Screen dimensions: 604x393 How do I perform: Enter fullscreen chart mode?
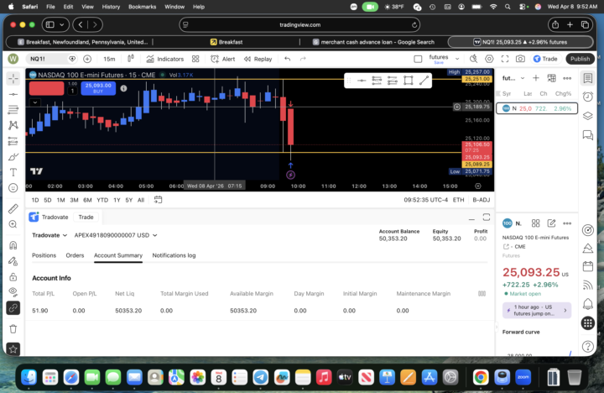(x=505, y=59)
